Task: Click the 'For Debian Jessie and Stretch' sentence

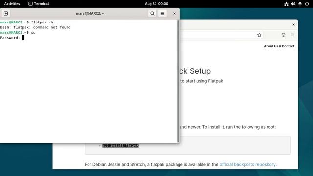Action: (x=180, y=164)
